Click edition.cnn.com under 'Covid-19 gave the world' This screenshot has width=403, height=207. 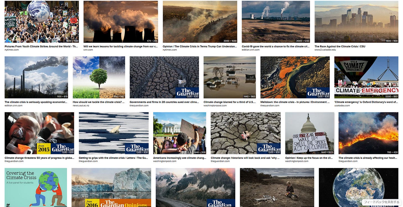pos(251,50)
